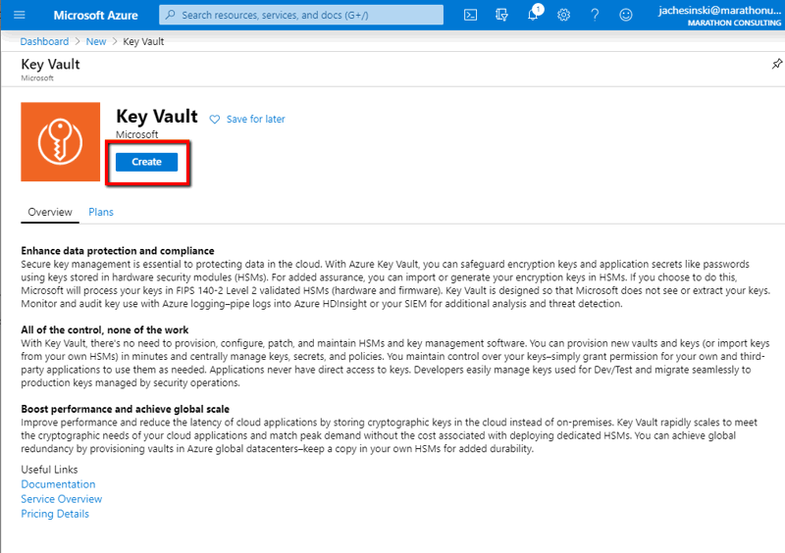
Task: Open the Azure portal hamburger menu
Action: [x=19, y=15]
